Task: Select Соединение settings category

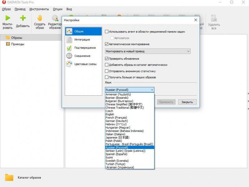Action: pyautogui.click(x=83, y=56)
